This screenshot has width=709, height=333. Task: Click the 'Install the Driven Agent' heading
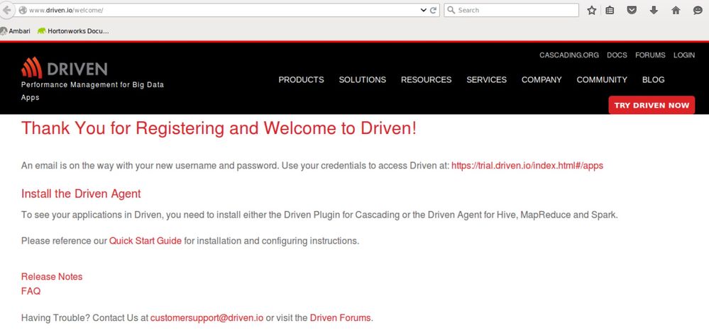click(x=81, y=194)
